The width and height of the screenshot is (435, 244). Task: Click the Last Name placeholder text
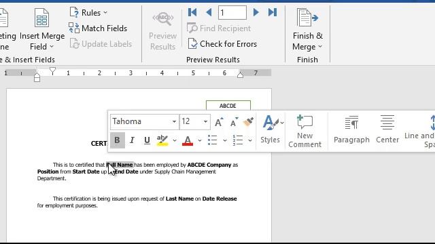[x=179, y=199]
